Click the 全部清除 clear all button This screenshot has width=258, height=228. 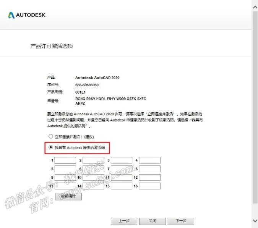pyautogui.click(x=68, y=196)
